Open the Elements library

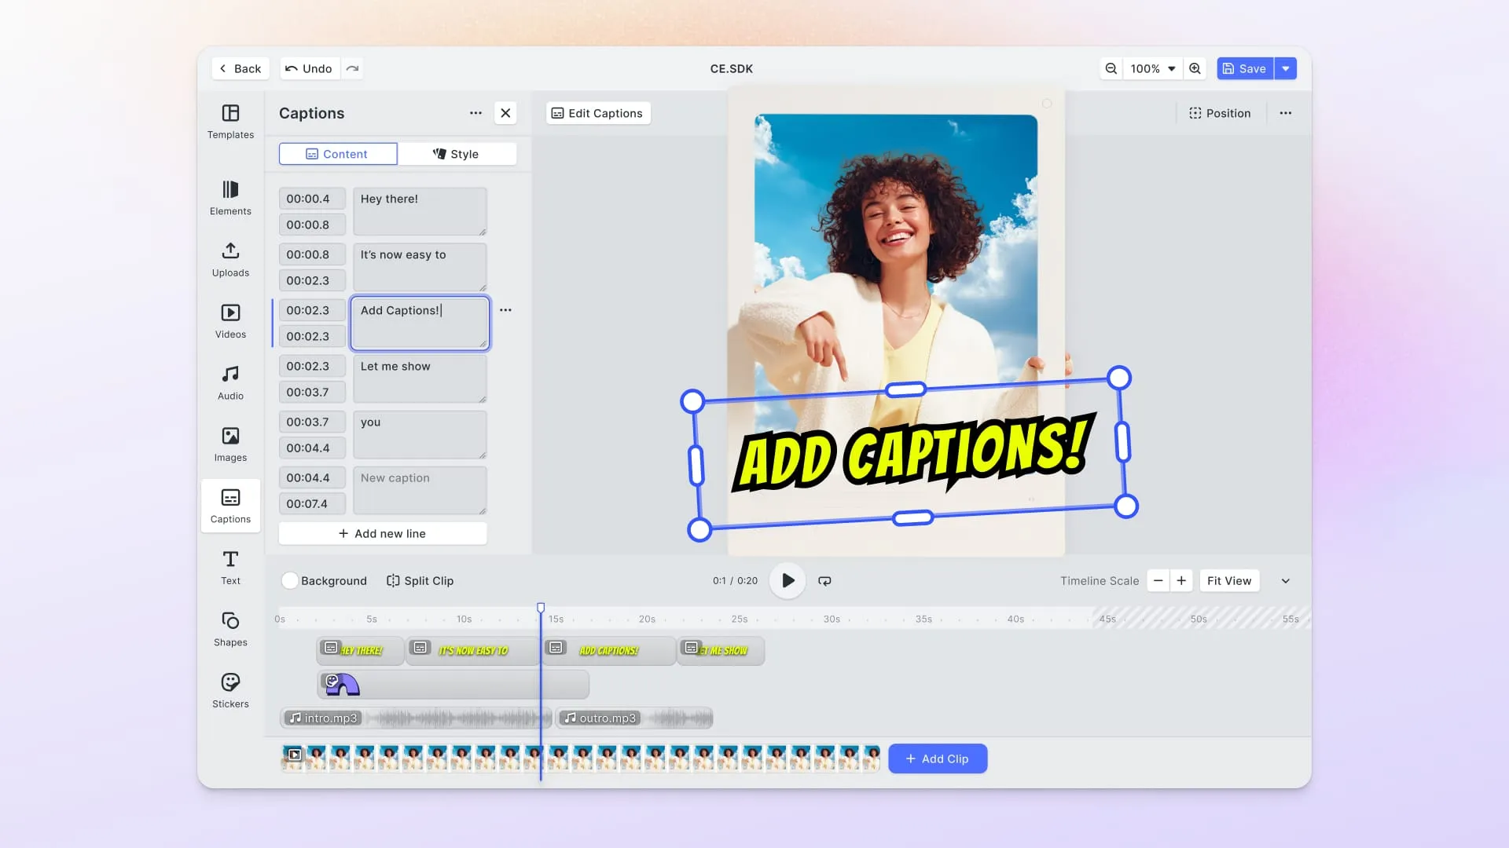tap(230, 198)
